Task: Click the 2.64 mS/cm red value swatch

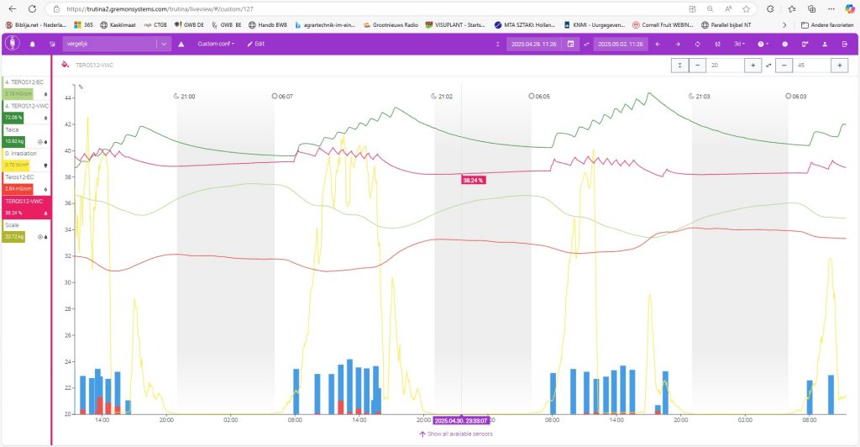Action: pos(18,189)
